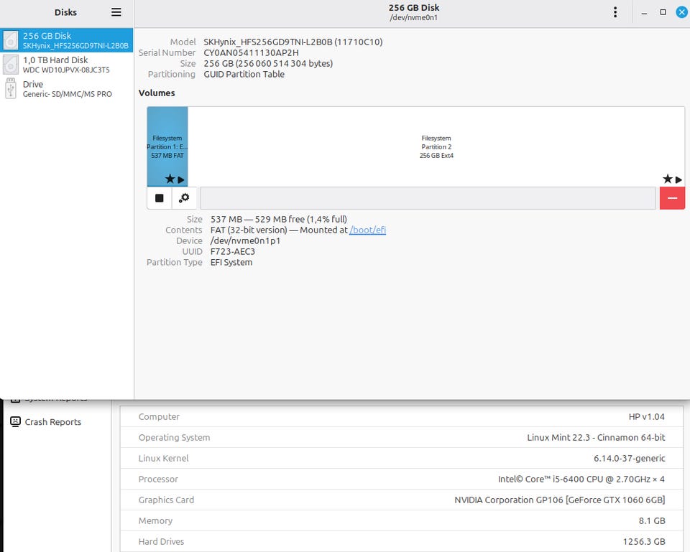Click the 256 GB Disk window title
Image resolution: width=690 pixels, height=552 pixels.
coord(414,7)
